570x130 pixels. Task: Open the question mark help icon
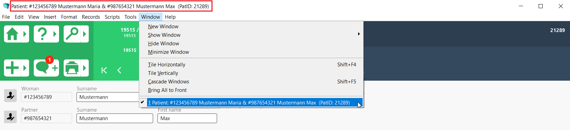pyautogui.click(x=42, y=34)
